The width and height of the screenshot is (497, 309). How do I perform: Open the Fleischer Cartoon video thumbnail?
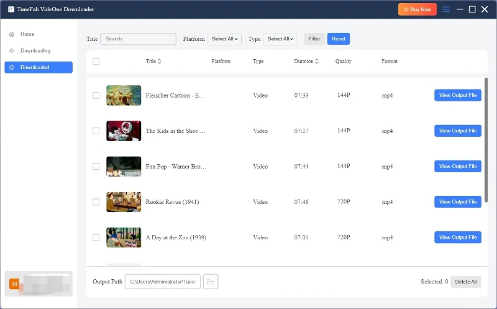point(124,95)
